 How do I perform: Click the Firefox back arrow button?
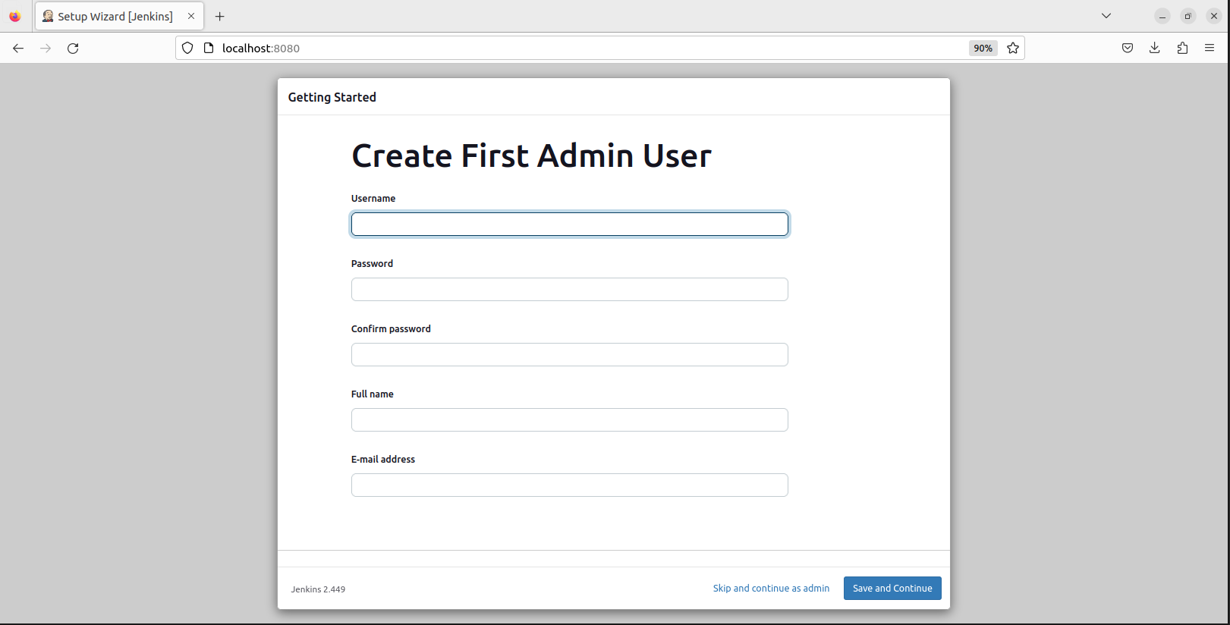(x=18, y=49)
